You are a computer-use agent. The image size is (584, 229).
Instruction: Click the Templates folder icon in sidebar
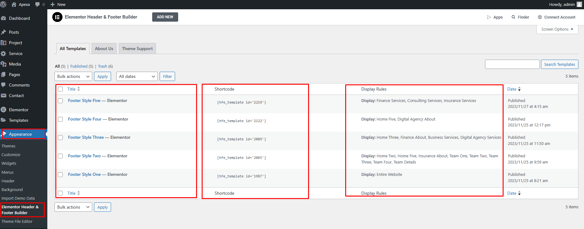click(x=4, y=120)
